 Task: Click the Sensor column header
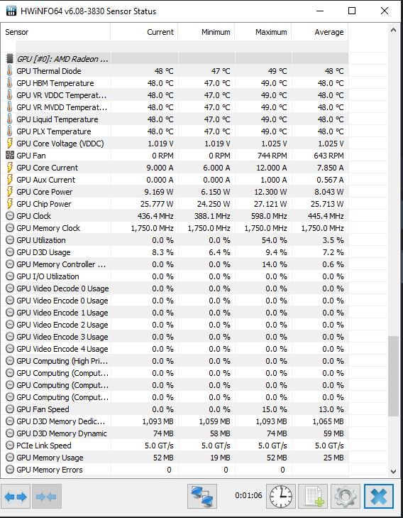(x=55, y=32)
